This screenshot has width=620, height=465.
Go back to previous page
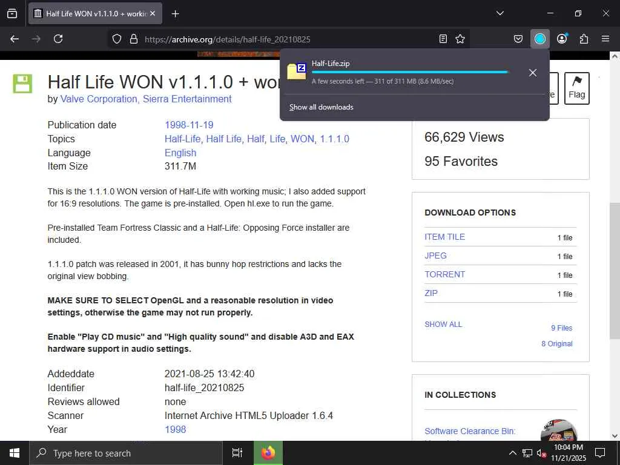click(x=15, y=39)
